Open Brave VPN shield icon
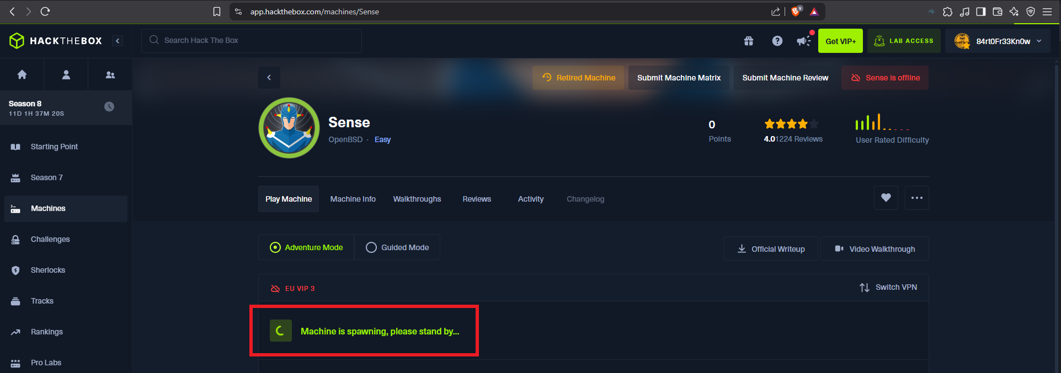This screenshot has height=373, width=1061. point(1031,12)
